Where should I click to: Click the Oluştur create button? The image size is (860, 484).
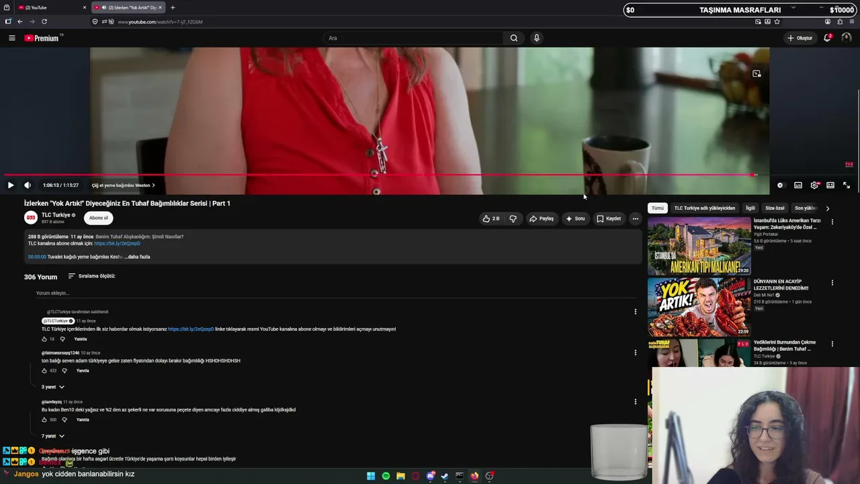point(800,38)
